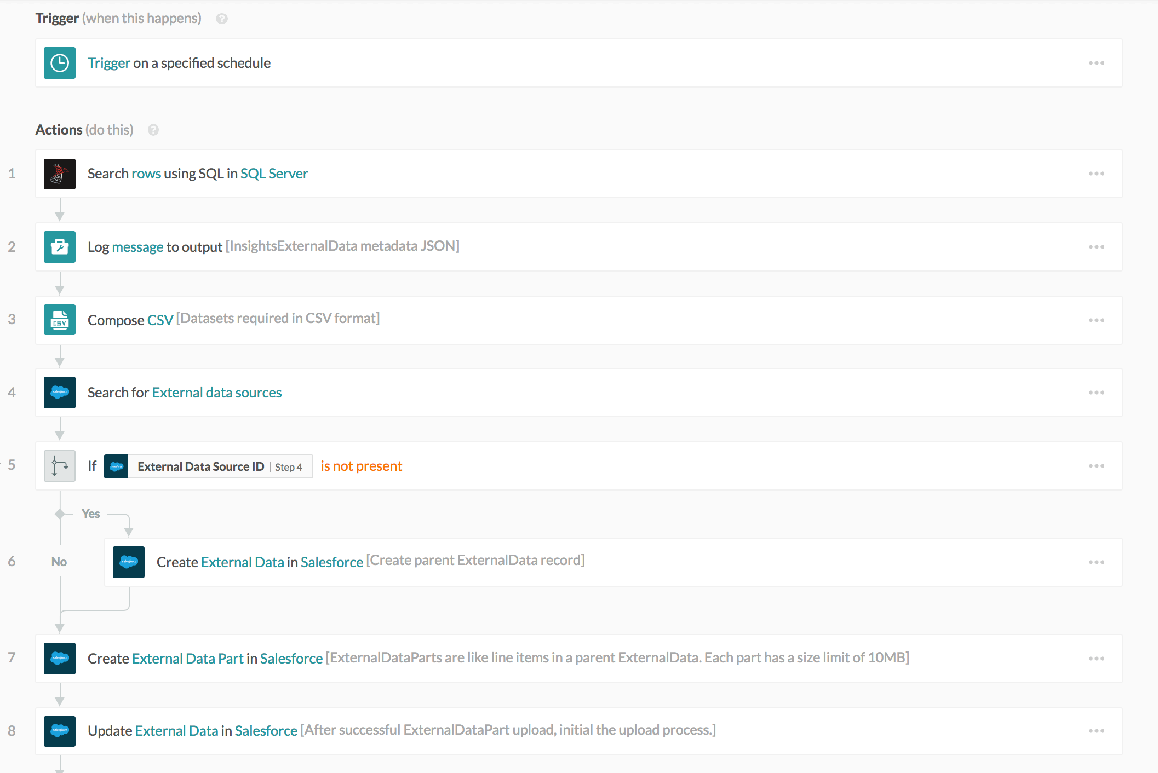Click the 'External data sources' link
The width and height of the screenshot is (1158, 773).
coord(216,393)
